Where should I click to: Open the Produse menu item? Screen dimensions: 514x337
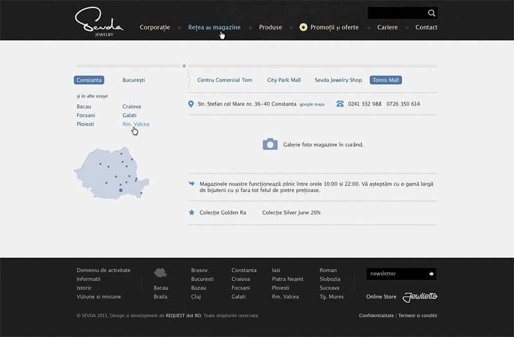point(270,28)
